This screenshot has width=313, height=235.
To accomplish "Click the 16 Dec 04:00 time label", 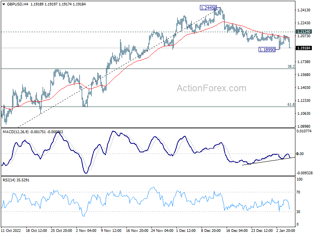I will [237, 230].
